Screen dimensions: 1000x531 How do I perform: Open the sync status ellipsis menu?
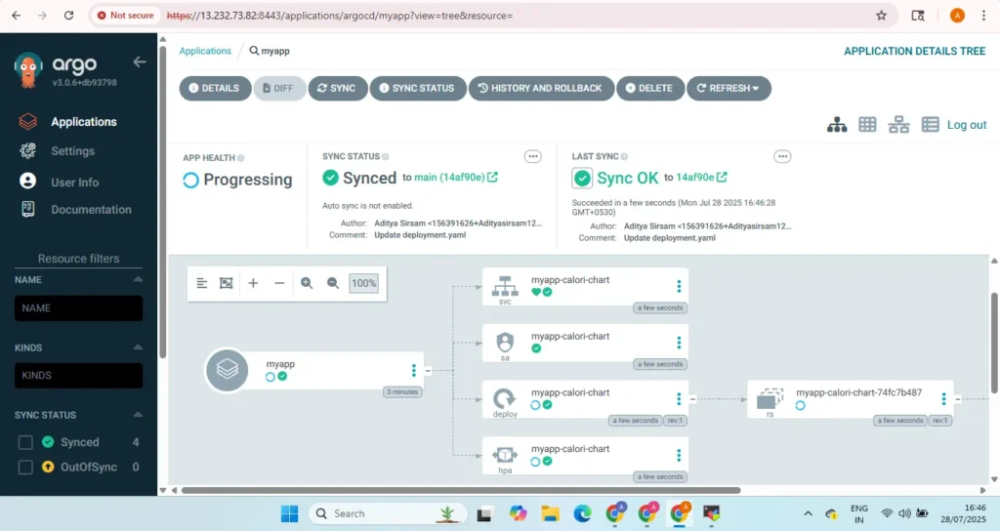pos(533,156)
